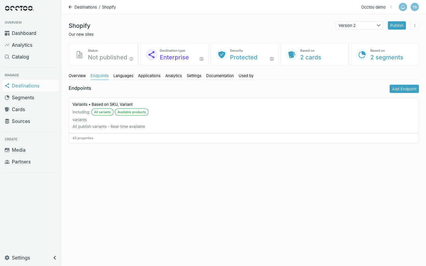Click the 2 cards link

coord(311,57)
